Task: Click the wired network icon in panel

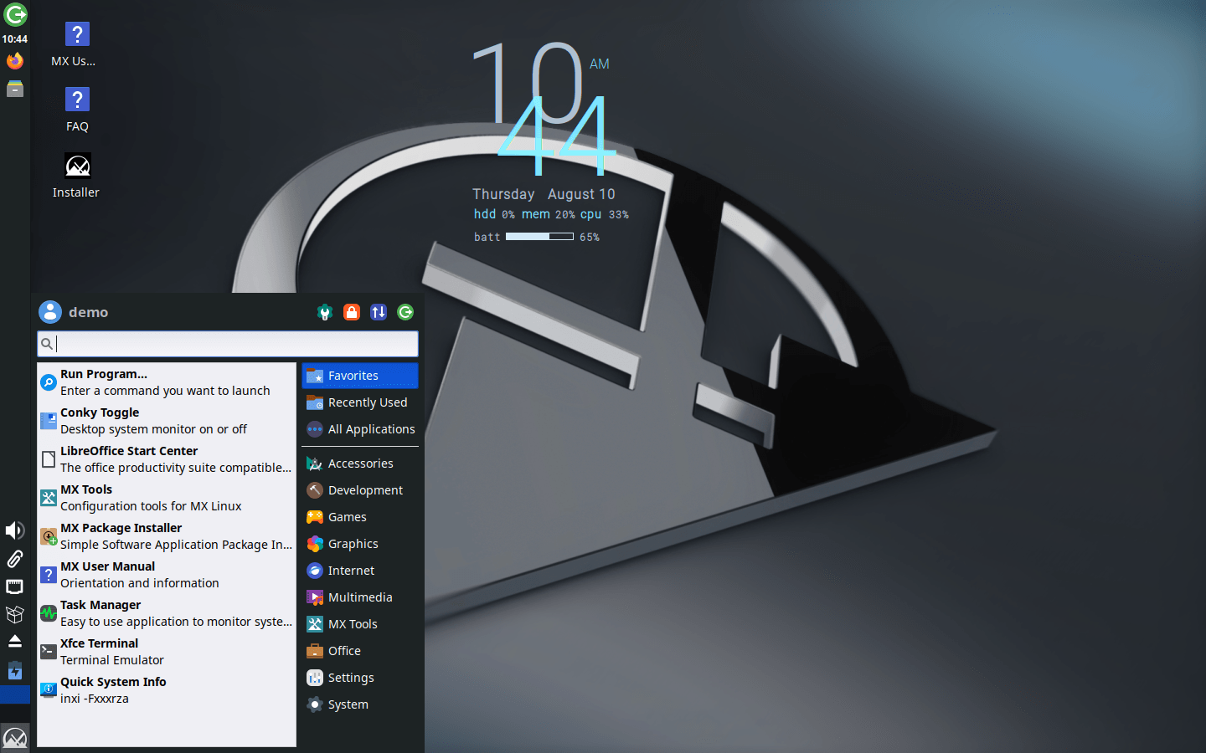Action: tap(15, 587)
